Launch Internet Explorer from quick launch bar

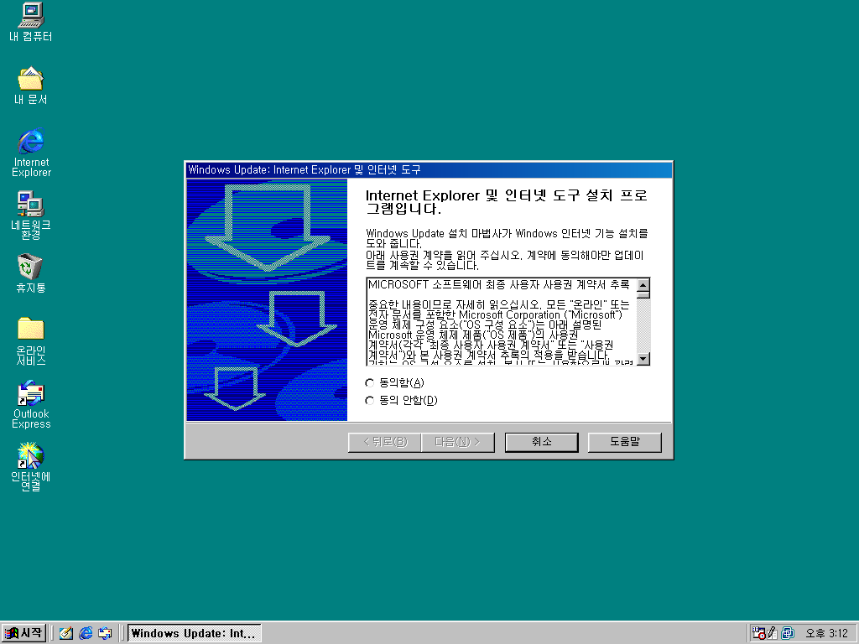point(86,633)
